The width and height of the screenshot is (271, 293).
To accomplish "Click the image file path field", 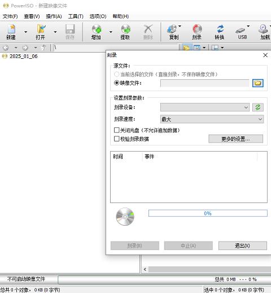I will point(205,83).
